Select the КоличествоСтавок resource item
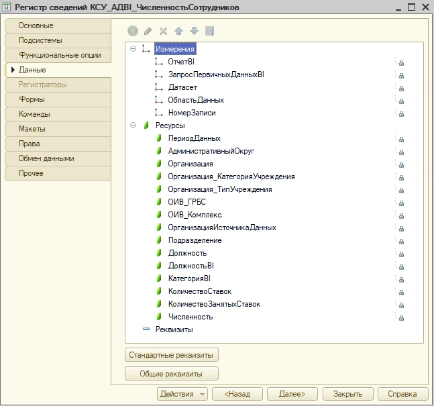Viewport: 434px width, 406px height. (x=199, y=291)
